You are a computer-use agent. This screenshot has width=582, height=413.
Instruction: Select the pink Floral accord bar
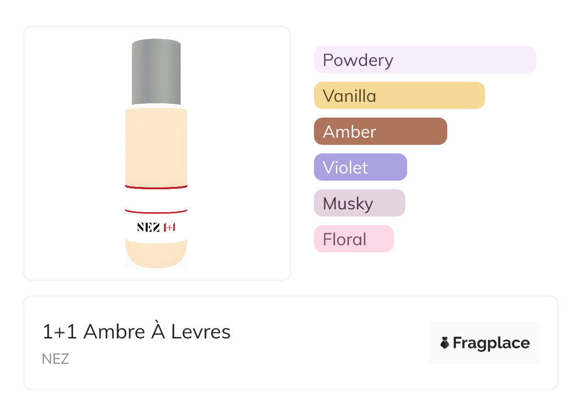354,239
